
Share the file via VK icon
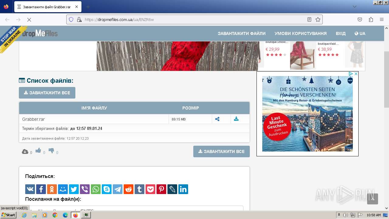pos(30,189)
